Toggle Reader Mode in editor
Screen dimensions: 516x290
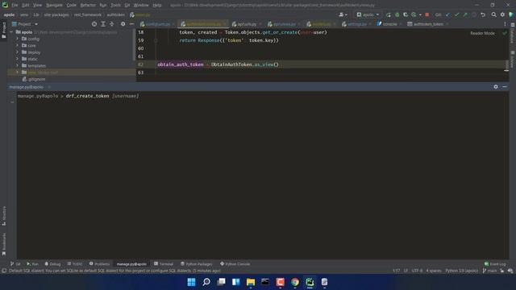[x=482, y=33]
